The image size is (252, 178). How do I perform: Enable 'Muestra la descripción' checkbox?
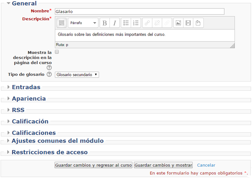[57, 52]
